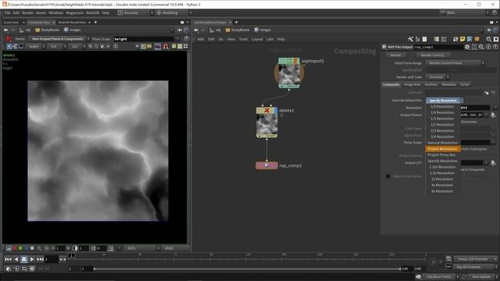The height and width of the screenshot is (281, 500).
Task: Edit the rop_comp1 node name field
Action: coord(438,47)
